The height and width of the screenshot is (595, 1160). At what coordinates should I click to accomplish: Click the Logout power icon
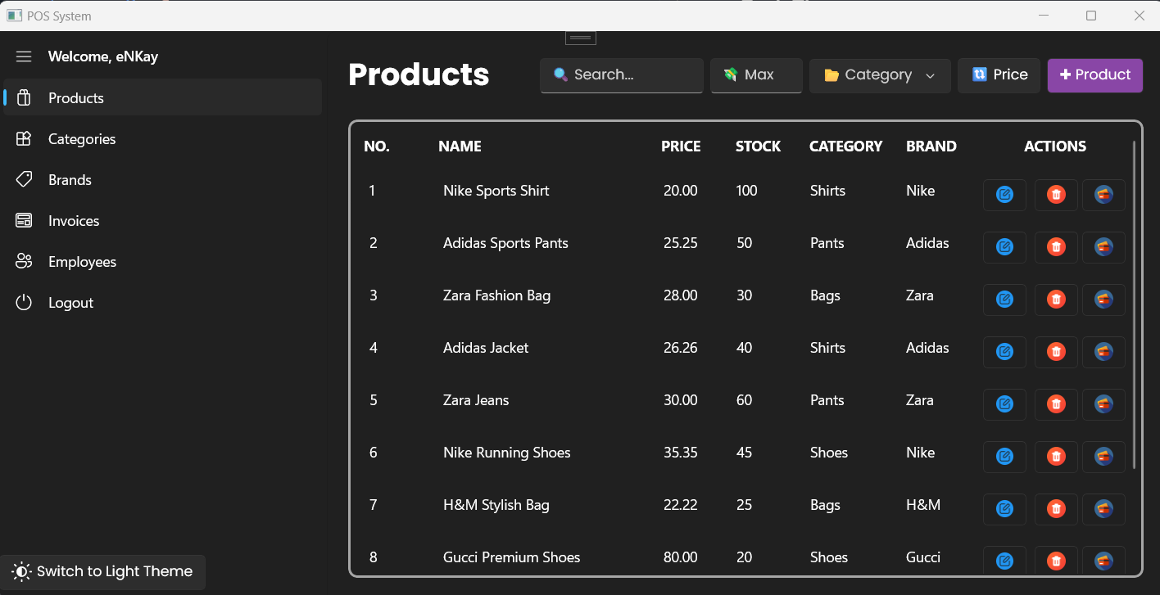point(24,302)
